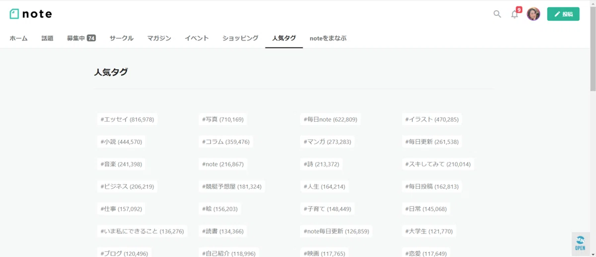Click the #小説 tag
Viewport: 596px width, 257px height.
[121, 141]
